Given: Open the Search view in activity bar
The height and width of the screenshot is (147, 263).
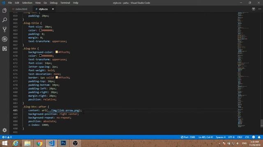Looking at the screenshot, I should [5, 20].
